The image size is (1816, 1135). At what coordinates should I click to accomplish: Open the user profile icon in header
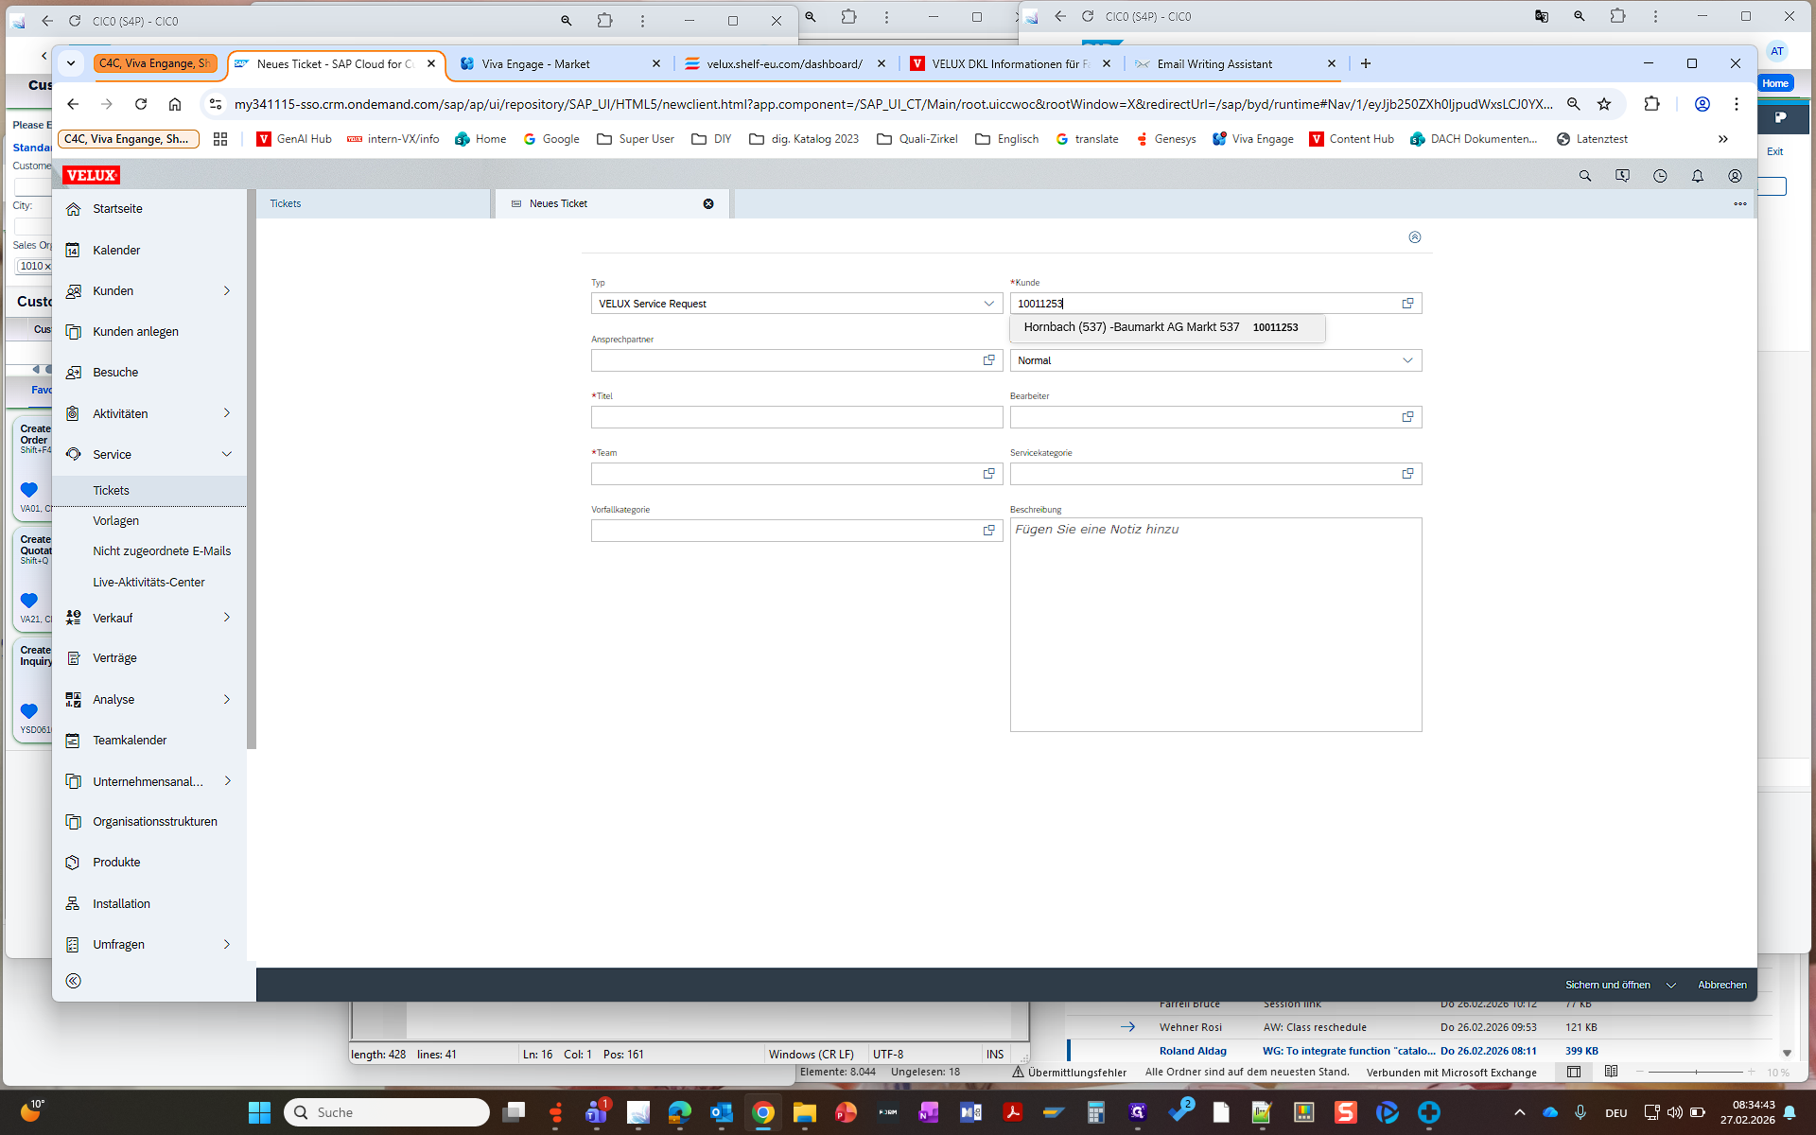[1735, 176]
